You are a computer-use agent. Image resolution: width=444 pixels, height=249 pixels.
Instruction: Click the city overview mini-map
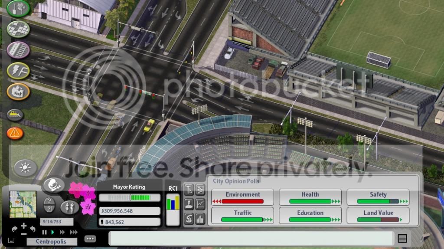(23, 204)
